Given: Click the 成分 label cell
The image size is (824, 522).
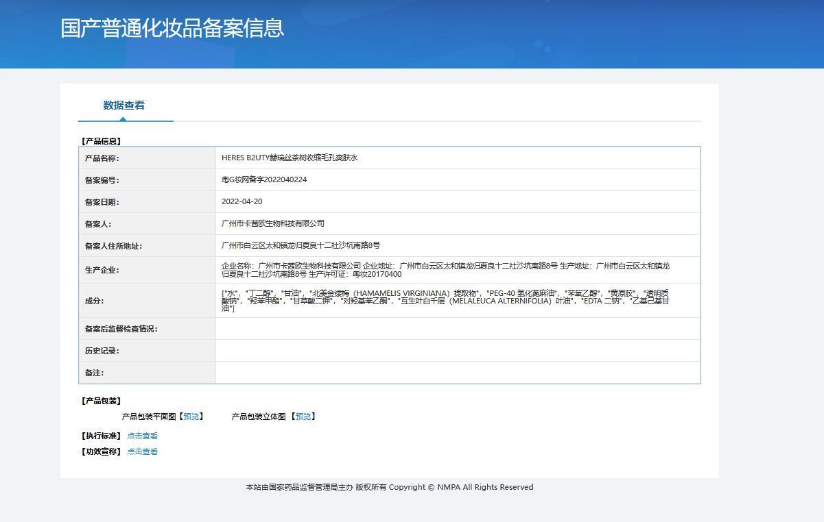Looking at the screenshot, I should pos(148,301).
